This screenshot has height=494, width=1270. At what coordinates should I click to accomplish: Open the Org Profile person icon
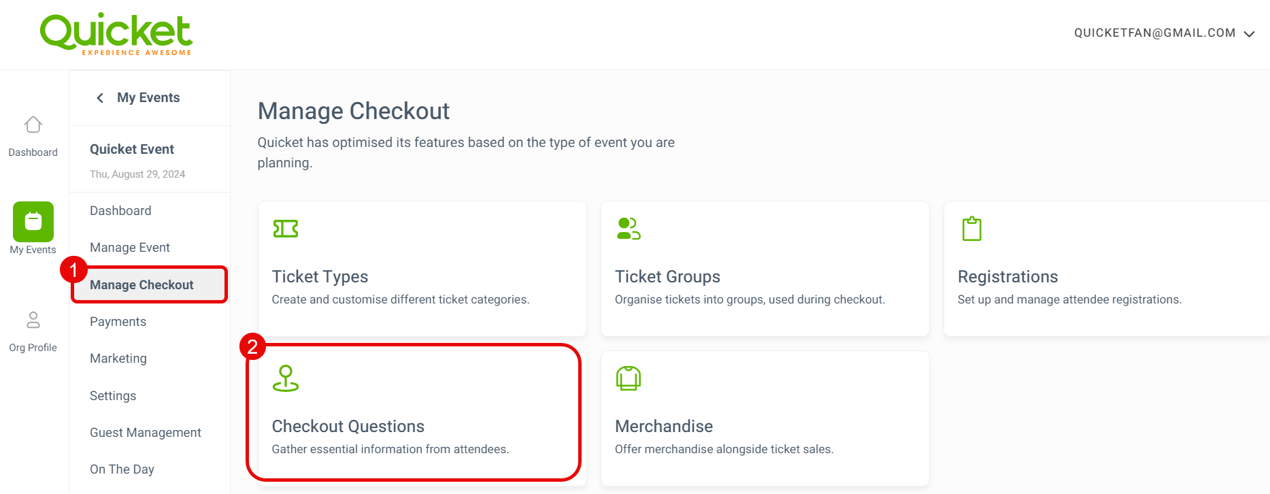pos(33,320)
